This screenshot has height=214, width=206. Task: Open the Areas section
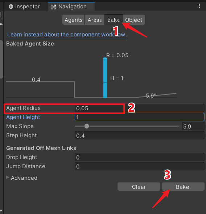tap(95, 20)
